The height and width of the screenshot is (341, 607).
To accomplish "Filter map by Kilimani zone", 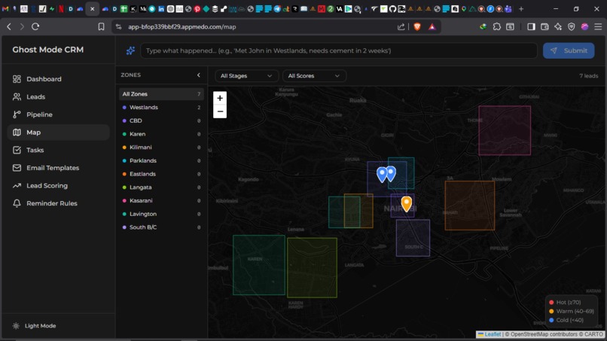I will coord(161,148).
